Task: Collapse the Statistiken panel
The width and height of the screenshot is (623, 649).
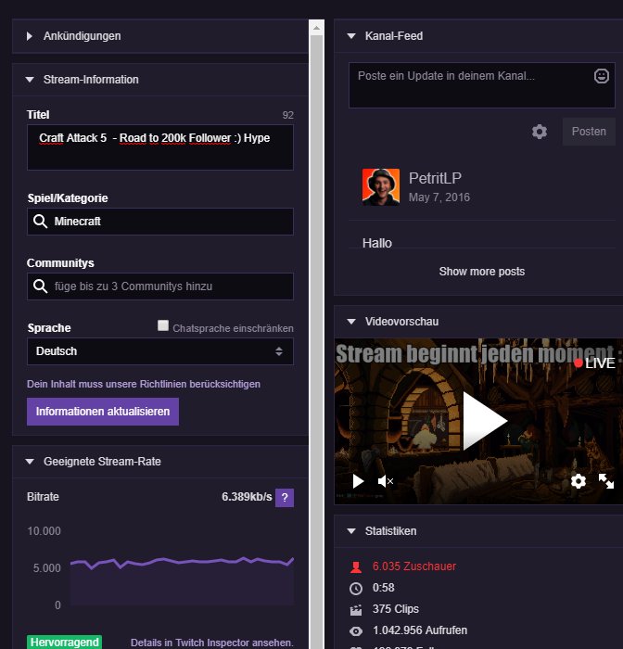Action: 351,531
